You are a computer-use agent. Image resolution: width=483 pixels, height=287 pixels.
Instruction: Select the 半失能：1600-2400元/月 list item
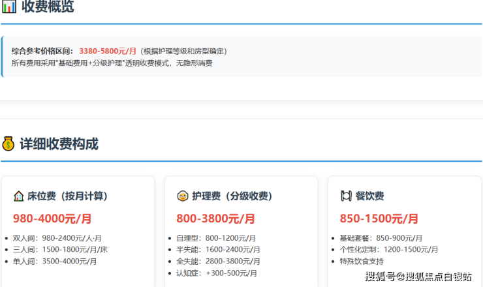tap(218, 249)
